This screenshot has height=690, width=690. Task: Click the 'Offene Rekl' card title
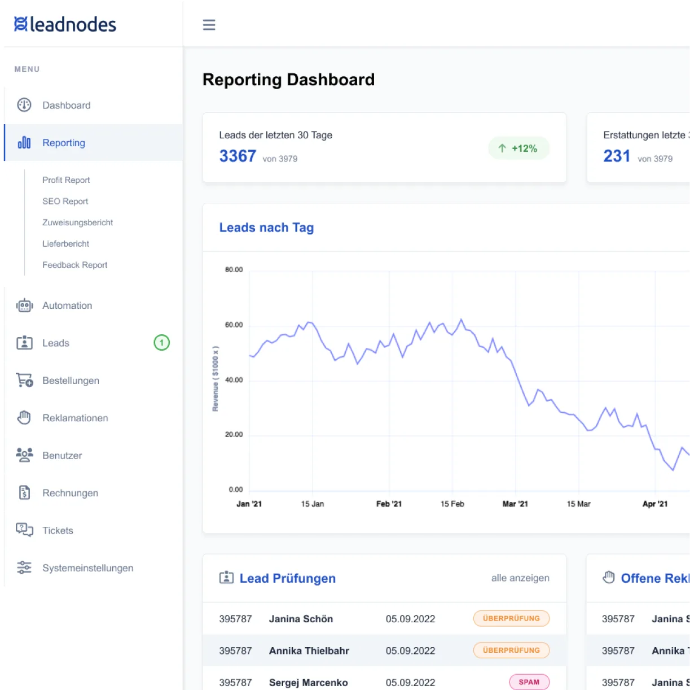tap(655, 578)
